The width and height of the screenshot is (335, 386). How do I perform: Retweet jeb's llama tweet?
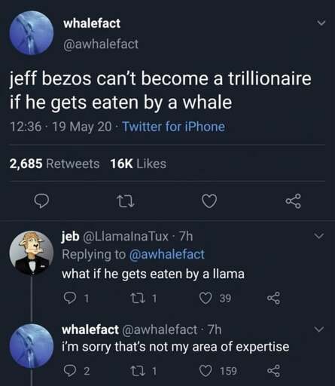(137, 298)
